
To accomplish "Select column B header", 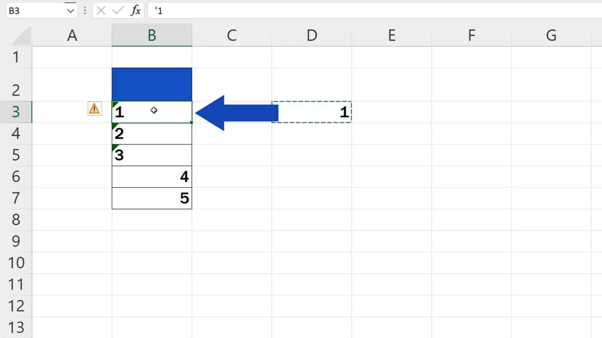I will pos(152,35).
